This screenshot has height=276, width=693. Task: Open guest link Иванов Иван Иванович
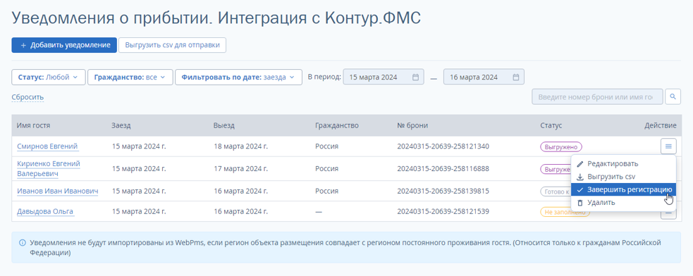pyautogui.click(x=57, y=192)
